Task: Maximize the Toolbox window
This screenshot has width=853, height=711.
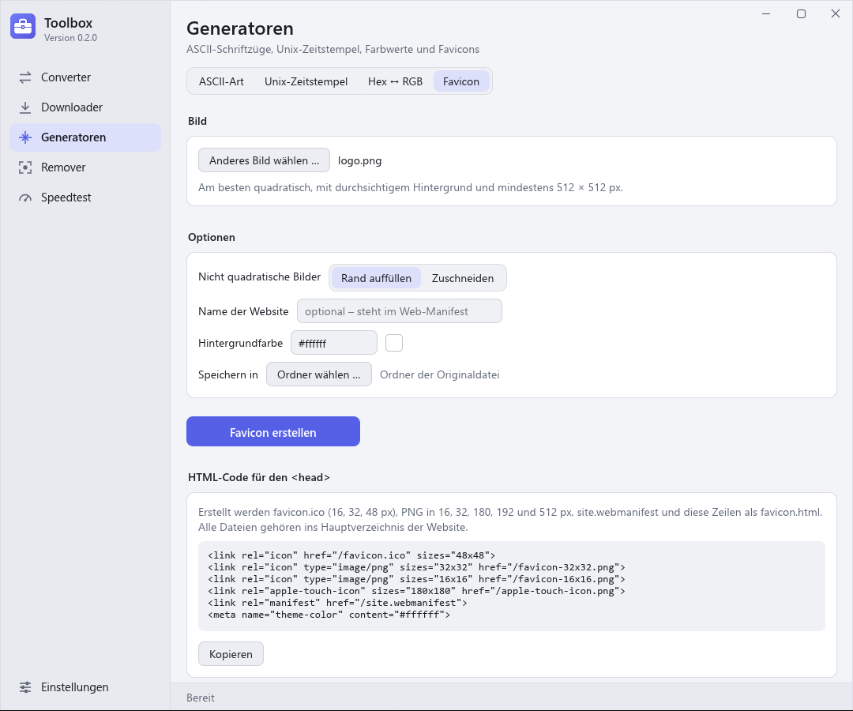Action: point(802,13)
